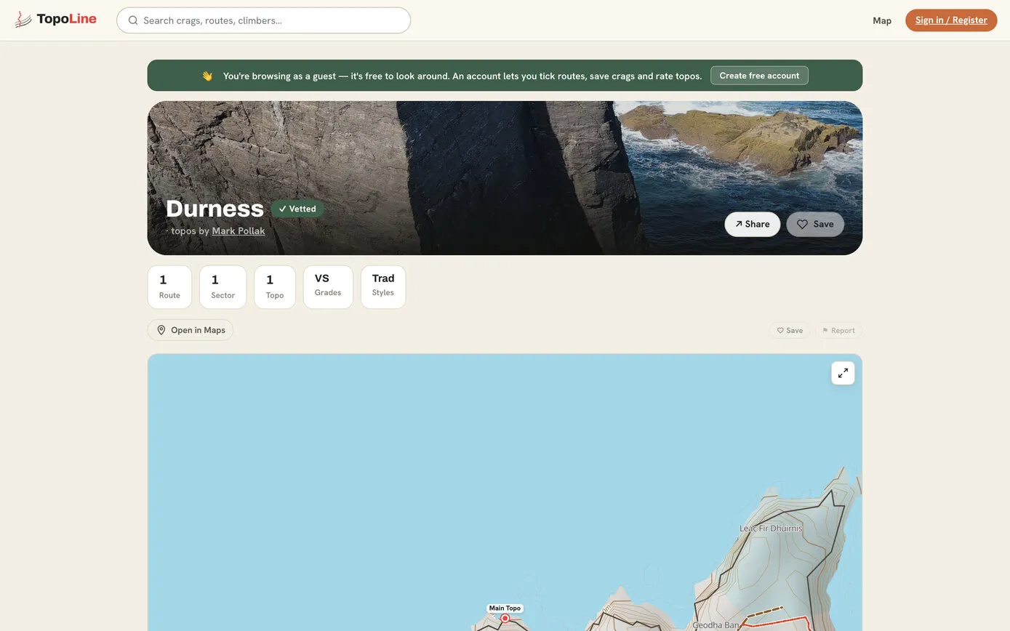Viewport: 1010px width, 631px height.
Task: Select the 1 Topo stat card
Action: [x=275, y=286]
